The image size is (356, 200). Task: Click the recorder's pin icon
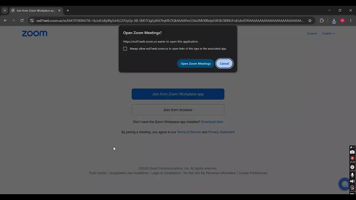(x=351, y=147)
